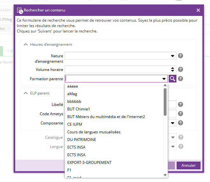Open search for Formation parente with magnifier button
The image size is (210, 182).
(x=173, y=79)
